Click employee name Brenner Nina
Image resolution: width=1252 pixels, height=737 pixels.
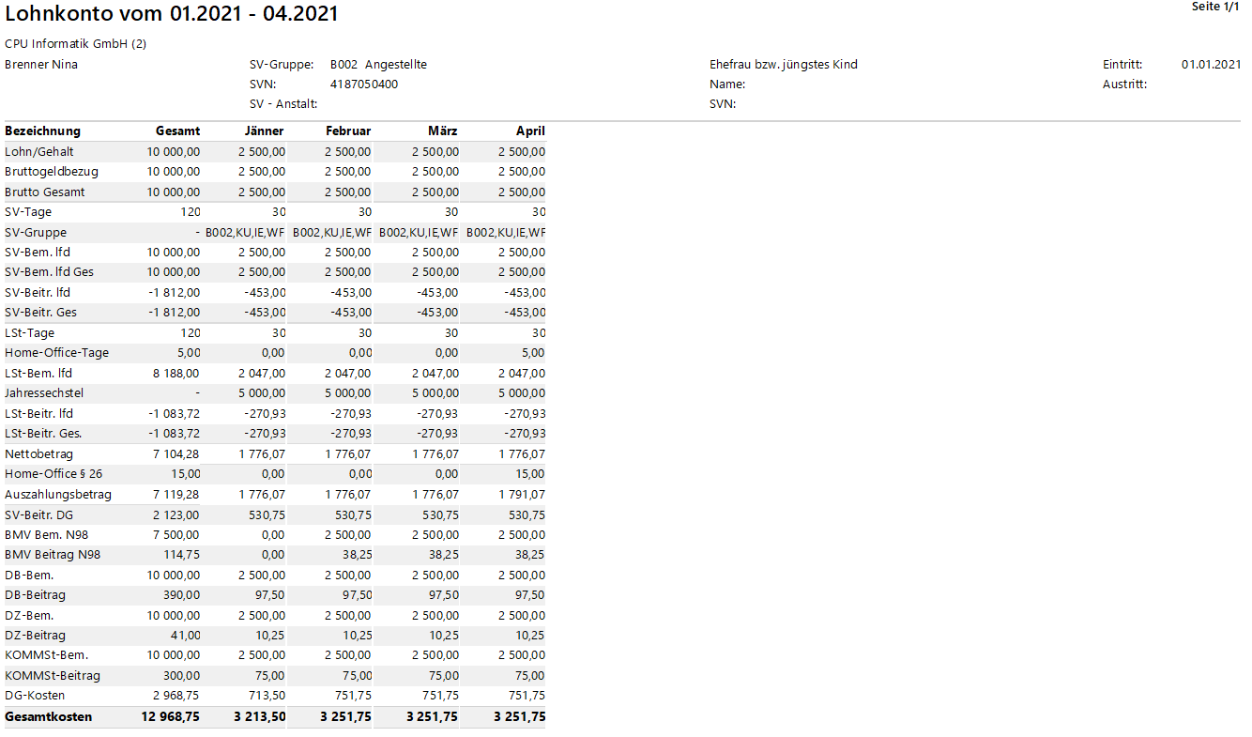pos(41,65)
